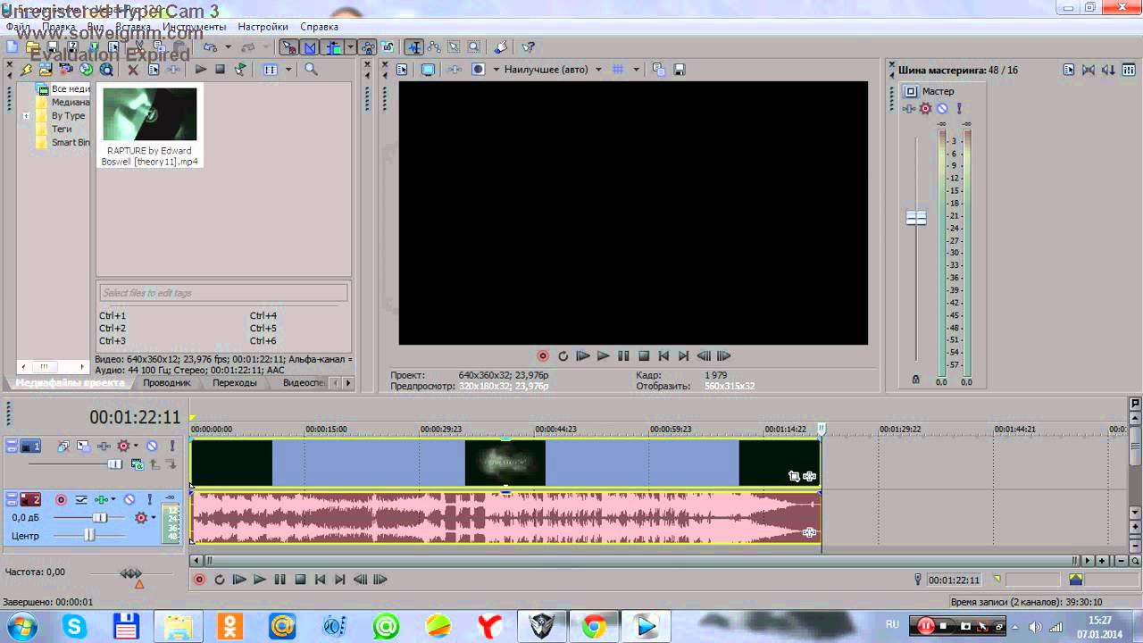Click the 'Select files to edit tags' field

(222, 293)
